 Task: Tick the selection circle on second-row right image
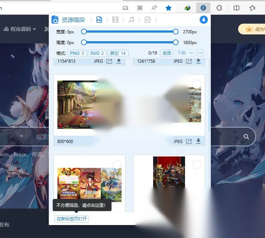(197, 84)
